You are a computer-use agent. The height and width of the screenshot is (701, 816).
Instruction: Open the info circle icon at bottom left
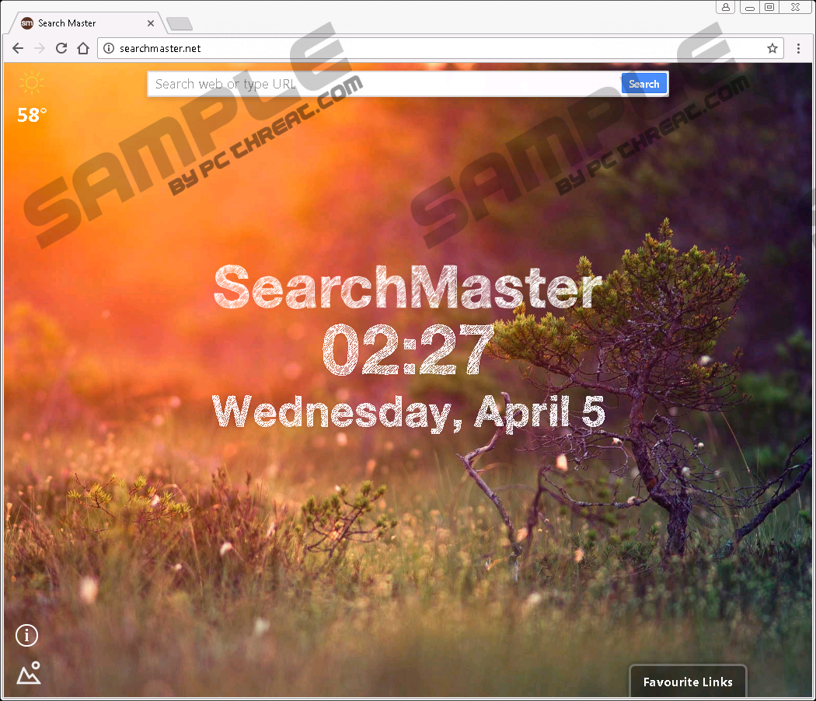pyautogui.click(x=27, y=636)
